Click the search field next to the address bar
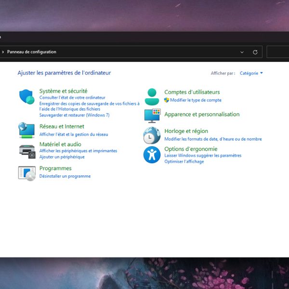 (x=278, y=52)
